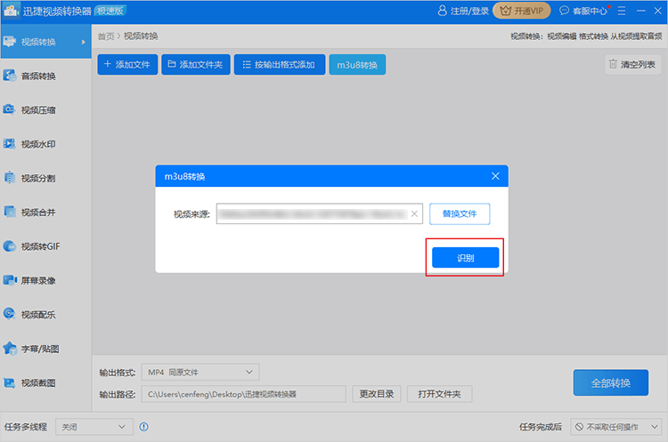Open the 视频分割 split tool
Screen dimensions: 668x442
37,178
